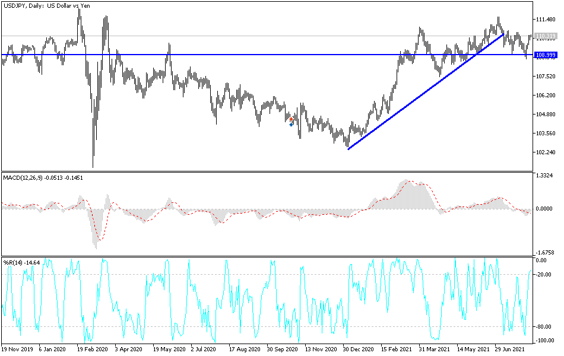The height and width of the screenshot is (356, 564).
Task: Click the 19 Feb 2020 date label
Action: point(92,349)
